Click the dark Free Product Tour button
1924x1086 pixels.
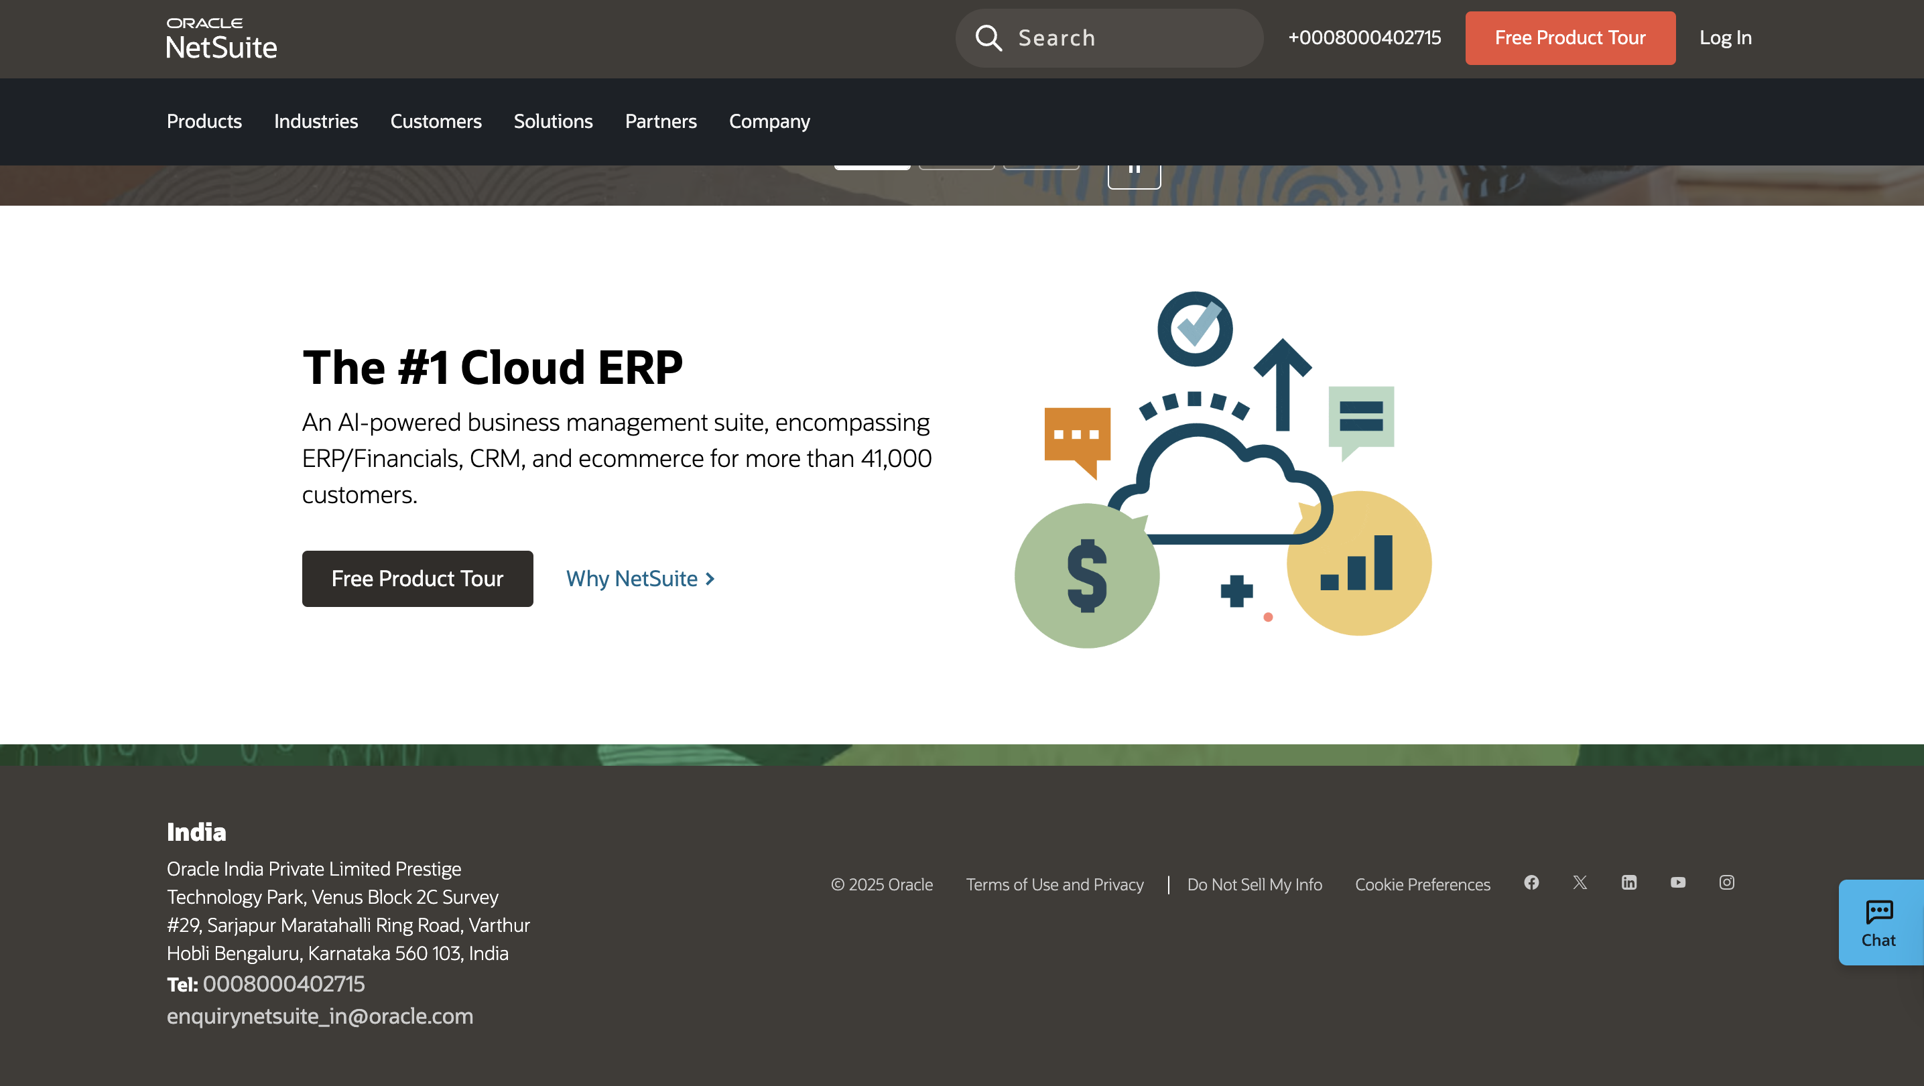pyautogui.click(x=418, y=579)
